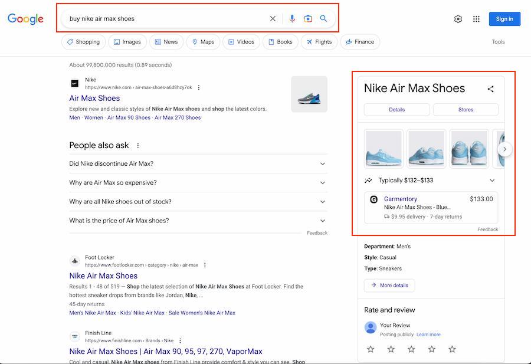Viewport: 531px width, 364px height.
Task: Click the More details button
Action: coord(389,285)
